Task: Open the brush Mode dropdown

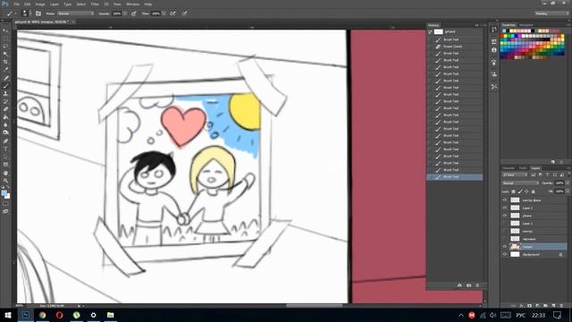Action: (x=75, y=13)
